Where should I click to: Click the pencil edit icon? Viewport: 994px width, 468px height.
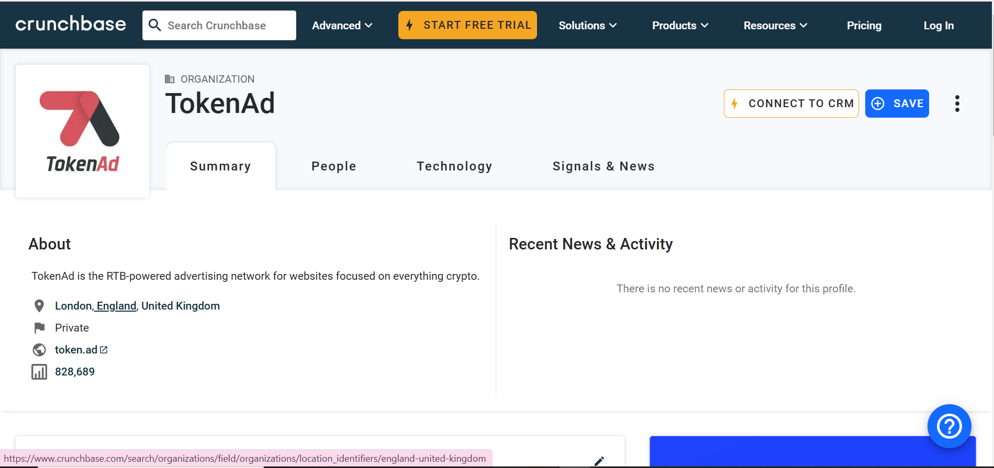coord(599,461)
